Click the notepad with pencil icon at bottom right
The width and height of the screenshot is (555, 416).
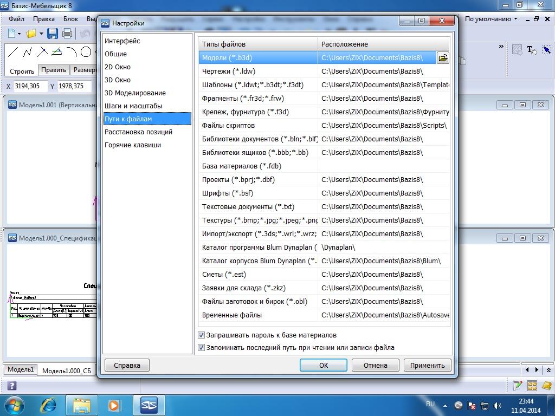[518, 385]
